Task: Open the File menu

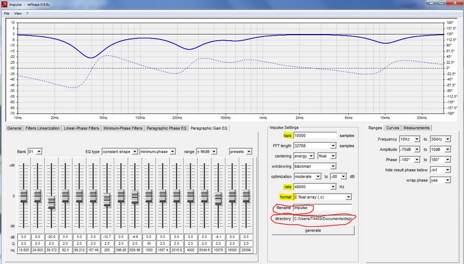Action: point(7,13)
